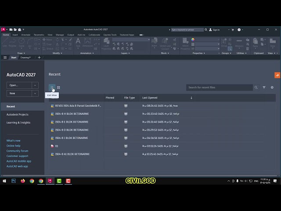Image resolution: width=281 pixels, height=211 pixels.
Task: Expand the Properties panel
Action: tap(198, 53)
